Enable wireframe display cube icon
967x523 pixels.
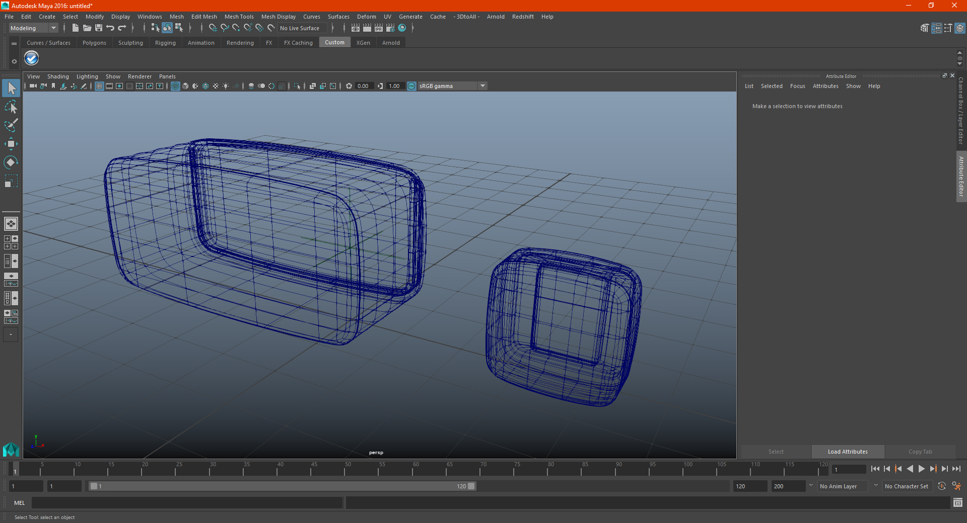(x=175, y=86)
